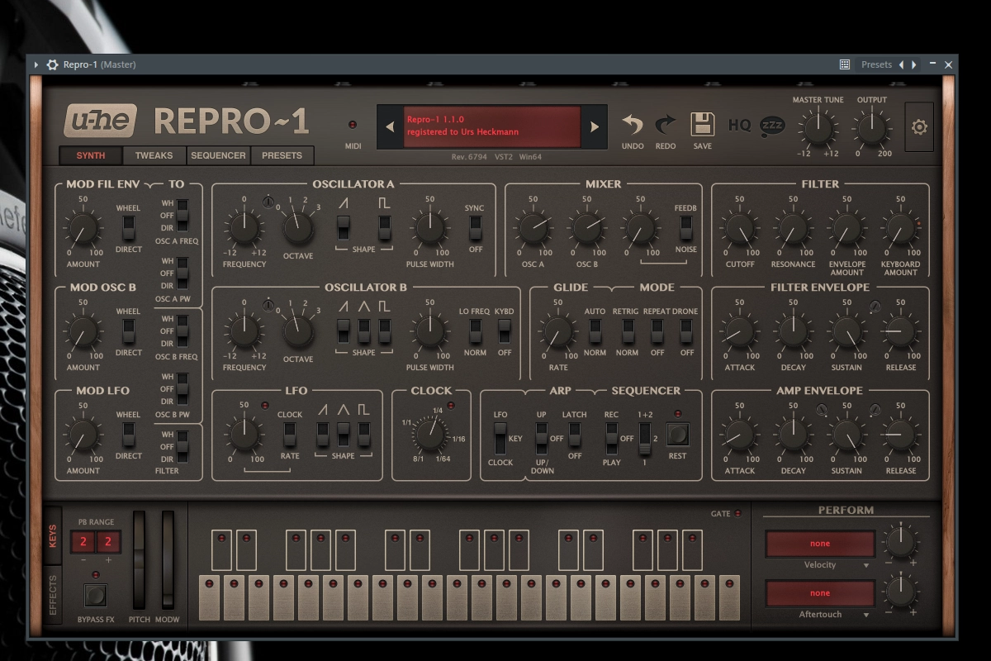Increase PB range with the plus sign
The width and height of the screenshot is (991, 661).
(x=108, y=560)
